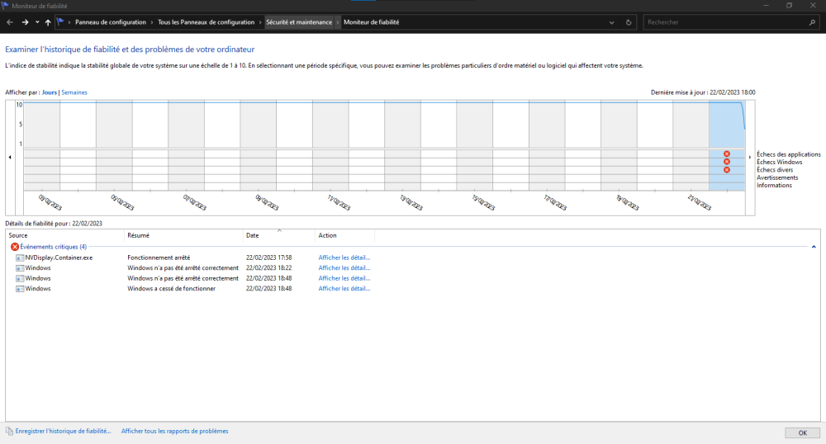The image size is (826, 444).
Task: Switch the view to Jours
Action: (50, 92)
